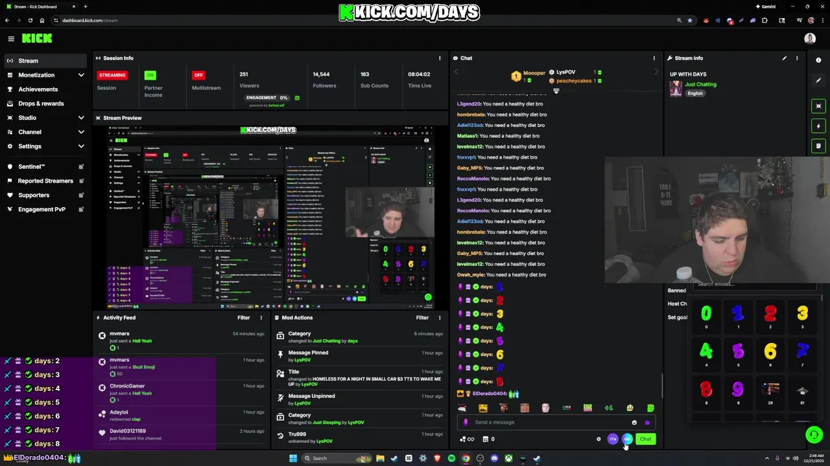Click the +1 quick emote

pyautogui.click(x=609, y=408)
